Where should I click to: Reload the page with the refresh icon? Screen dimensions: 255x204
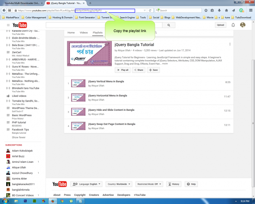coord(150,11)
